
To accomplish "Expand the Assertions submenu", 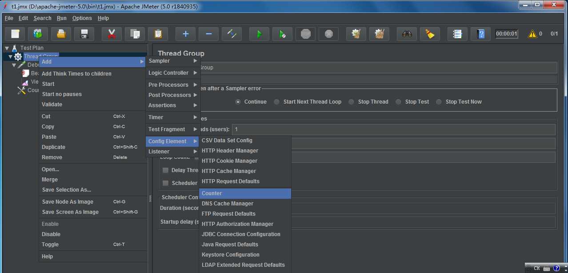I will pos(173,105).
